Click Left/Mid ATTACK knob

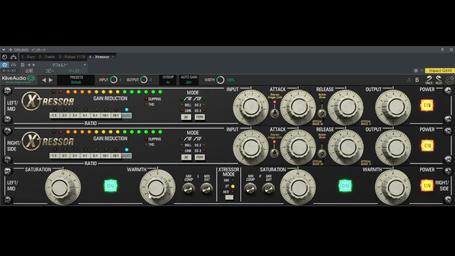coord(298,107)
